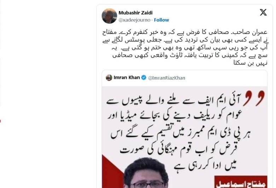
Task: Click the last line of Urdu tweet
Action: click(x=250, y=63)
